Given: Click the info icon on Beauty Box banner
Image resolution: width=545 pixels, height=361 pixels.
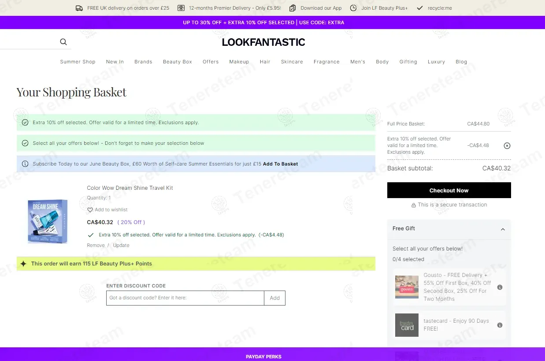Looking at the screenshot, I should [x=25, y=164].
